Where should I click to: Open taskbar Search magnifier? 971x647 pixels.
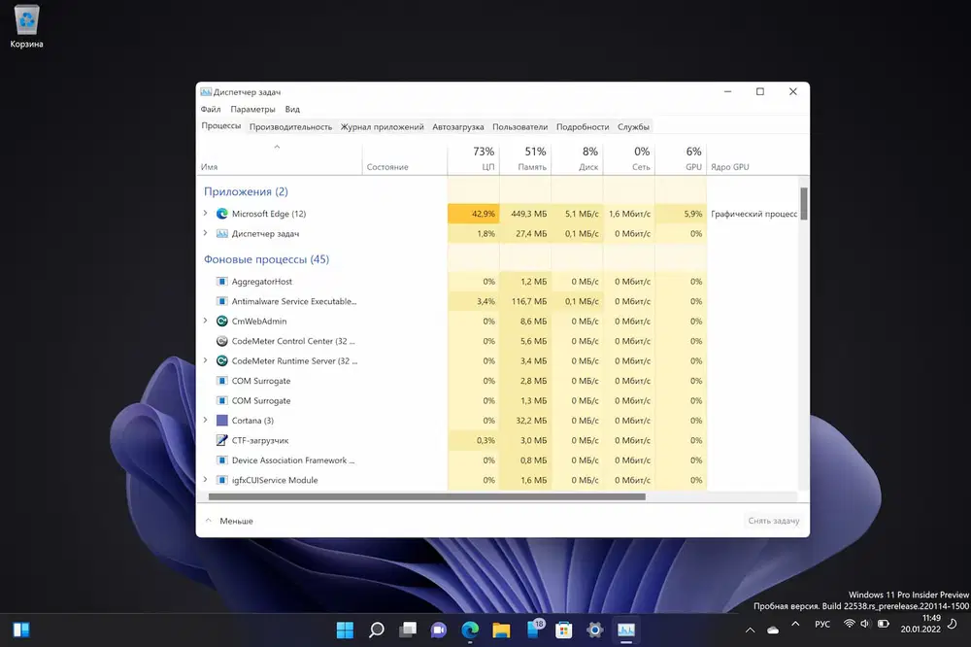(376, 630)
